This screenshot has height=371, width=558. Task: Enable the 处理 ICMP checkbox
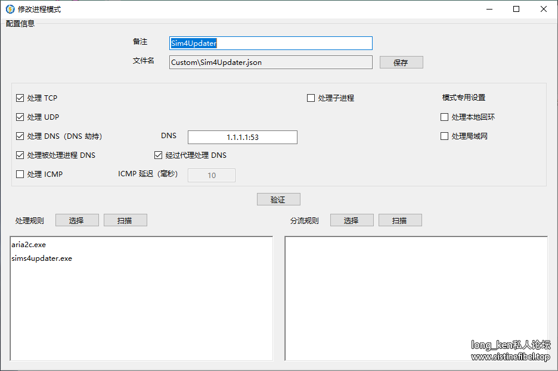click(x=20, y=174)
